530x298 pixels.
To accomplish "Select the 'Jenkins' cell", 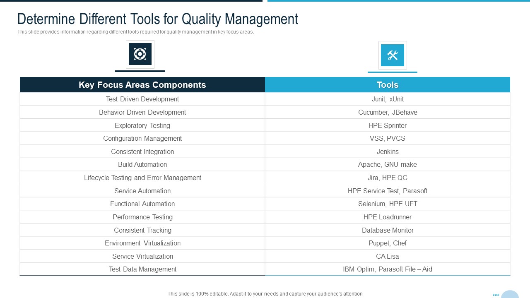I will [388, 151].
